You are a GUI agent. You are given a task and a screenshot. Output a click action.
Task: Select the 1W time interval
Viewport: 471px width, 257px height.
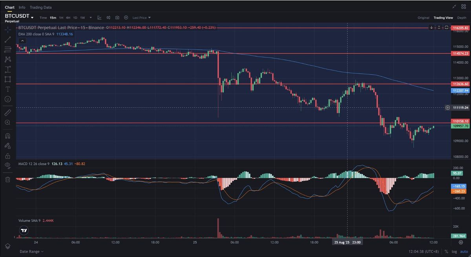pyautogui.click(x=82, y=18)
